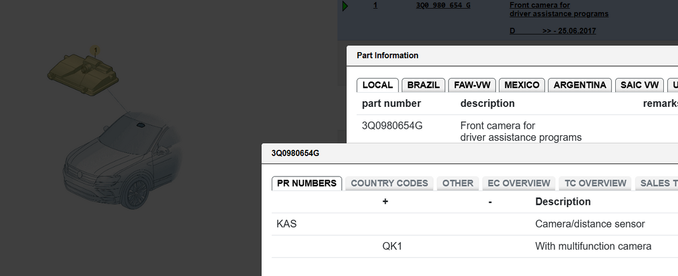Click the Part Information dialog title
The height and width of the screenshot is (276, 678).
click(388, 55)
